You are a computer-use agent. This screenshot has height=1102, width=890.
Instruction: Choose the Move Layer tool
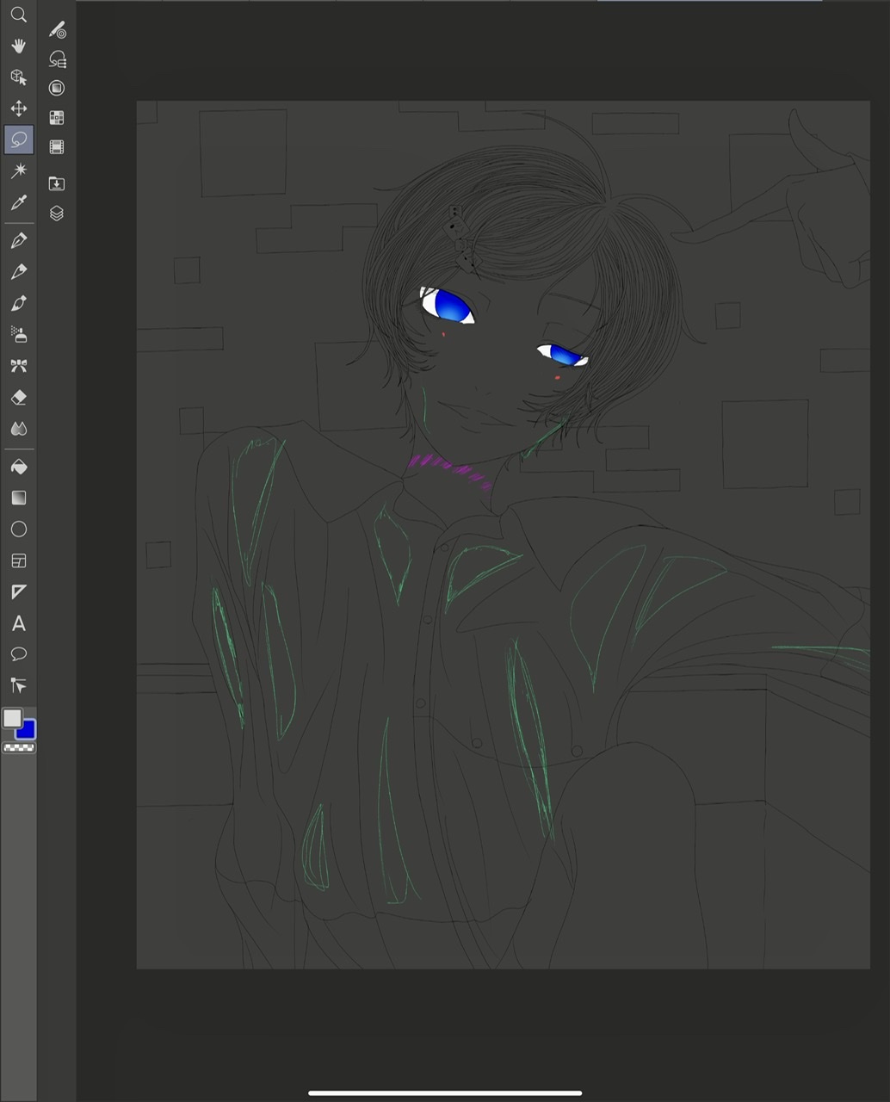tap(18, 108)
